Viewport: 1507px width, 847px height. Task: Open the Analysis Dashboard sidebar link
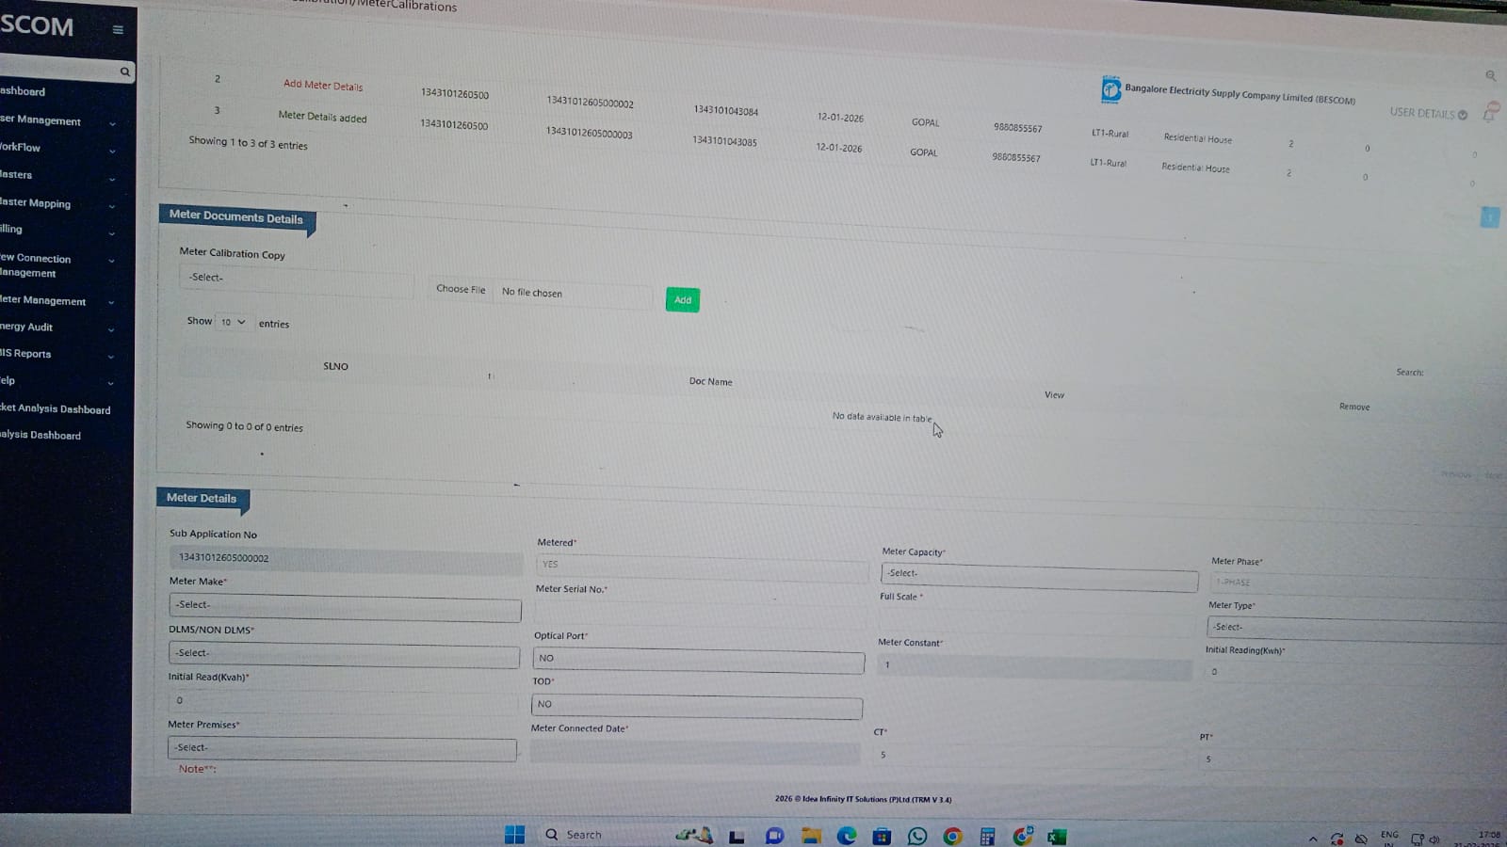point(41,435)
